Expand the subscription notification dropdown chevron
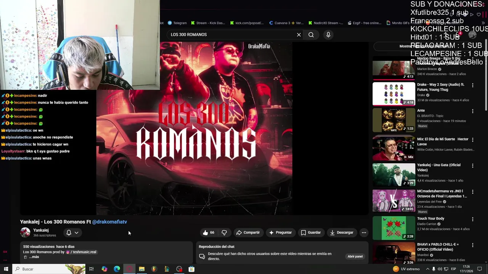 (76, 233)
